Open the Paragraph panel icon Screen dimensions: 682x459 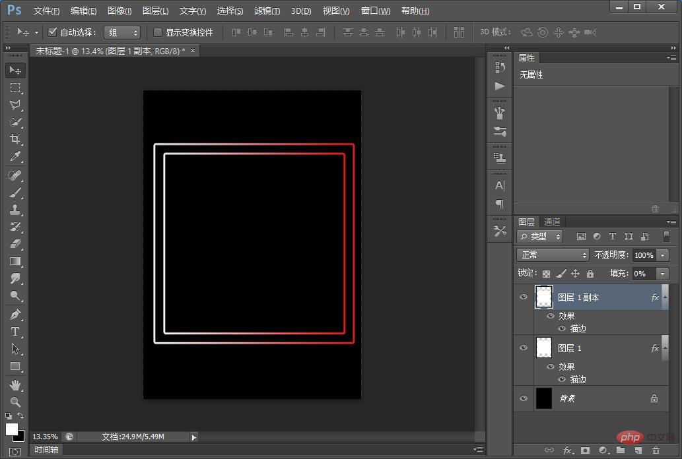pyautogui.click(x=500, y=204)
